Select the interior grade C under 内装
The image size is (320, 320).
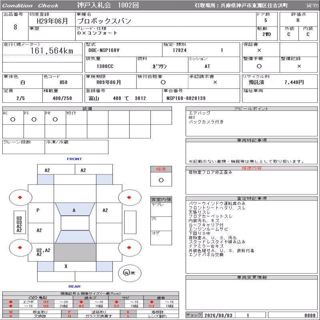(308, 34)
